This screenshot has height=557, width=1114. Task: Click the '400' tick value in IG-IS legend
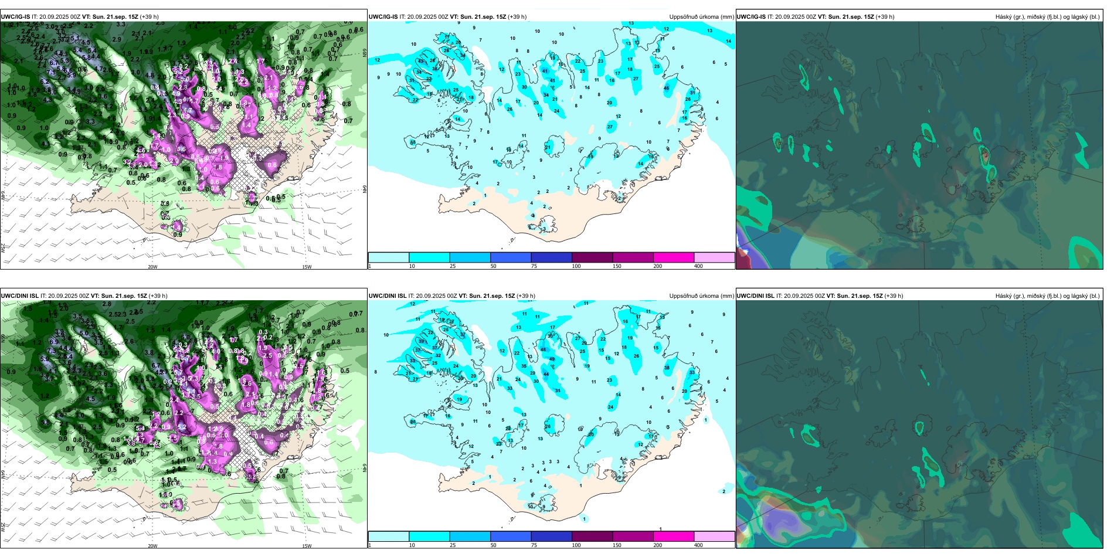(x=698, y=266)
